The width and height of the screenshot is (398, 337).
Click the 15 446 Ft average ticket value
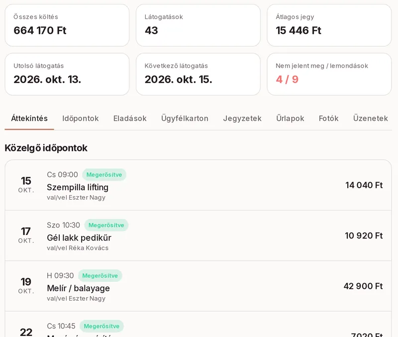click(298, 30)
